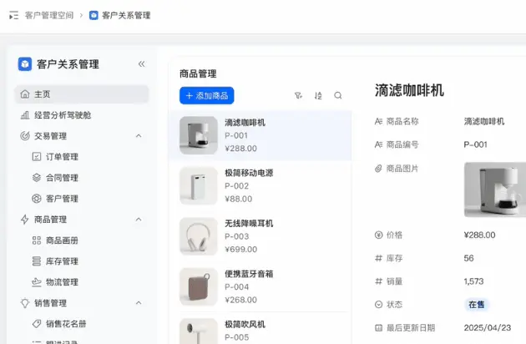Select 无线降噪耳机 product row

coord(260,236)
